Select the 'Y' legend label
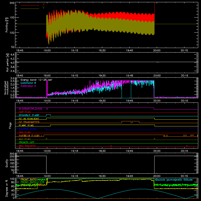The height and width of the screenshot is (201, 201). tap(43, 8)
